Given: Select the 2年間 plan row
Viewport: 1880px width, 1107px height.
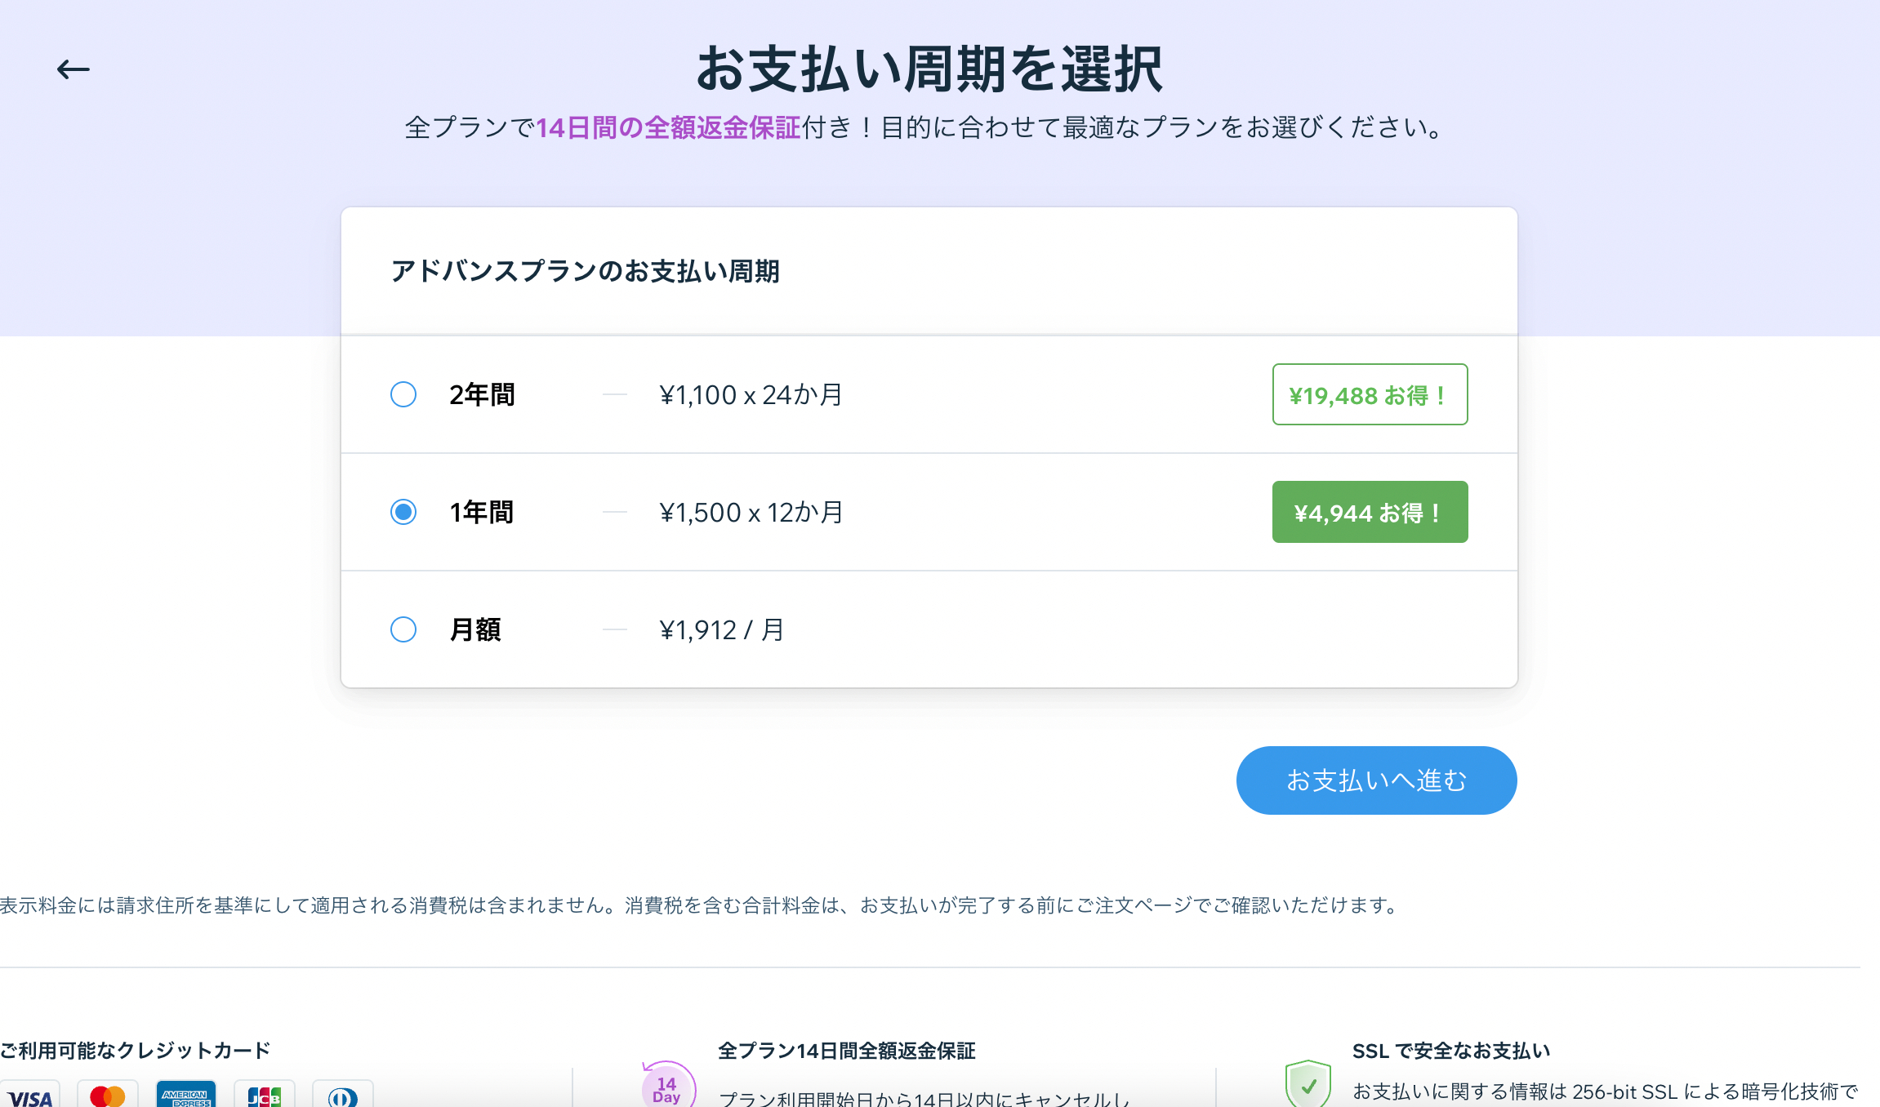Looking at the screenshot, I should tap(482, 394).
